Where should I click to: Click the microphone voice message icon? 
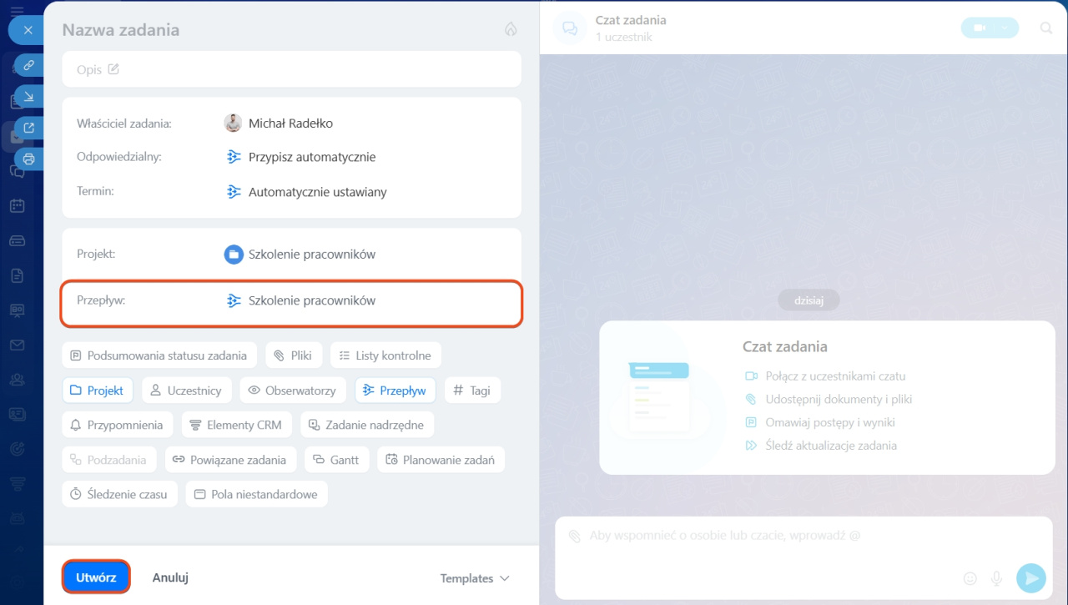(x=995, y=577)
